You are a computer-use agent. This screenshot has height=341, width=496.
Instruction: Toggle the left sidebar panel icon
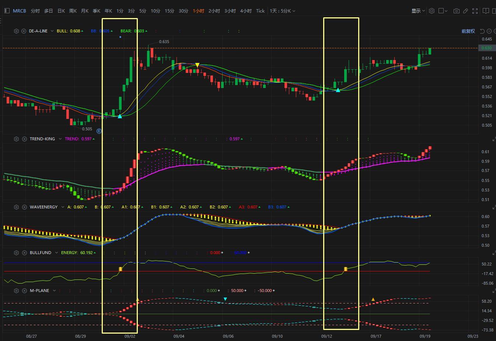click(x=7, y=11)
